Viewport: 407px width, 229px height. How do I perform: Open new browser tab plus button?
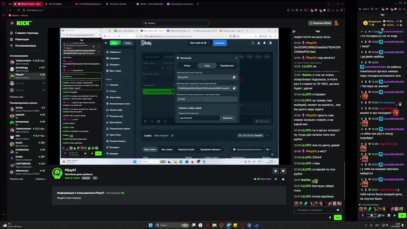tap(198, 4)
